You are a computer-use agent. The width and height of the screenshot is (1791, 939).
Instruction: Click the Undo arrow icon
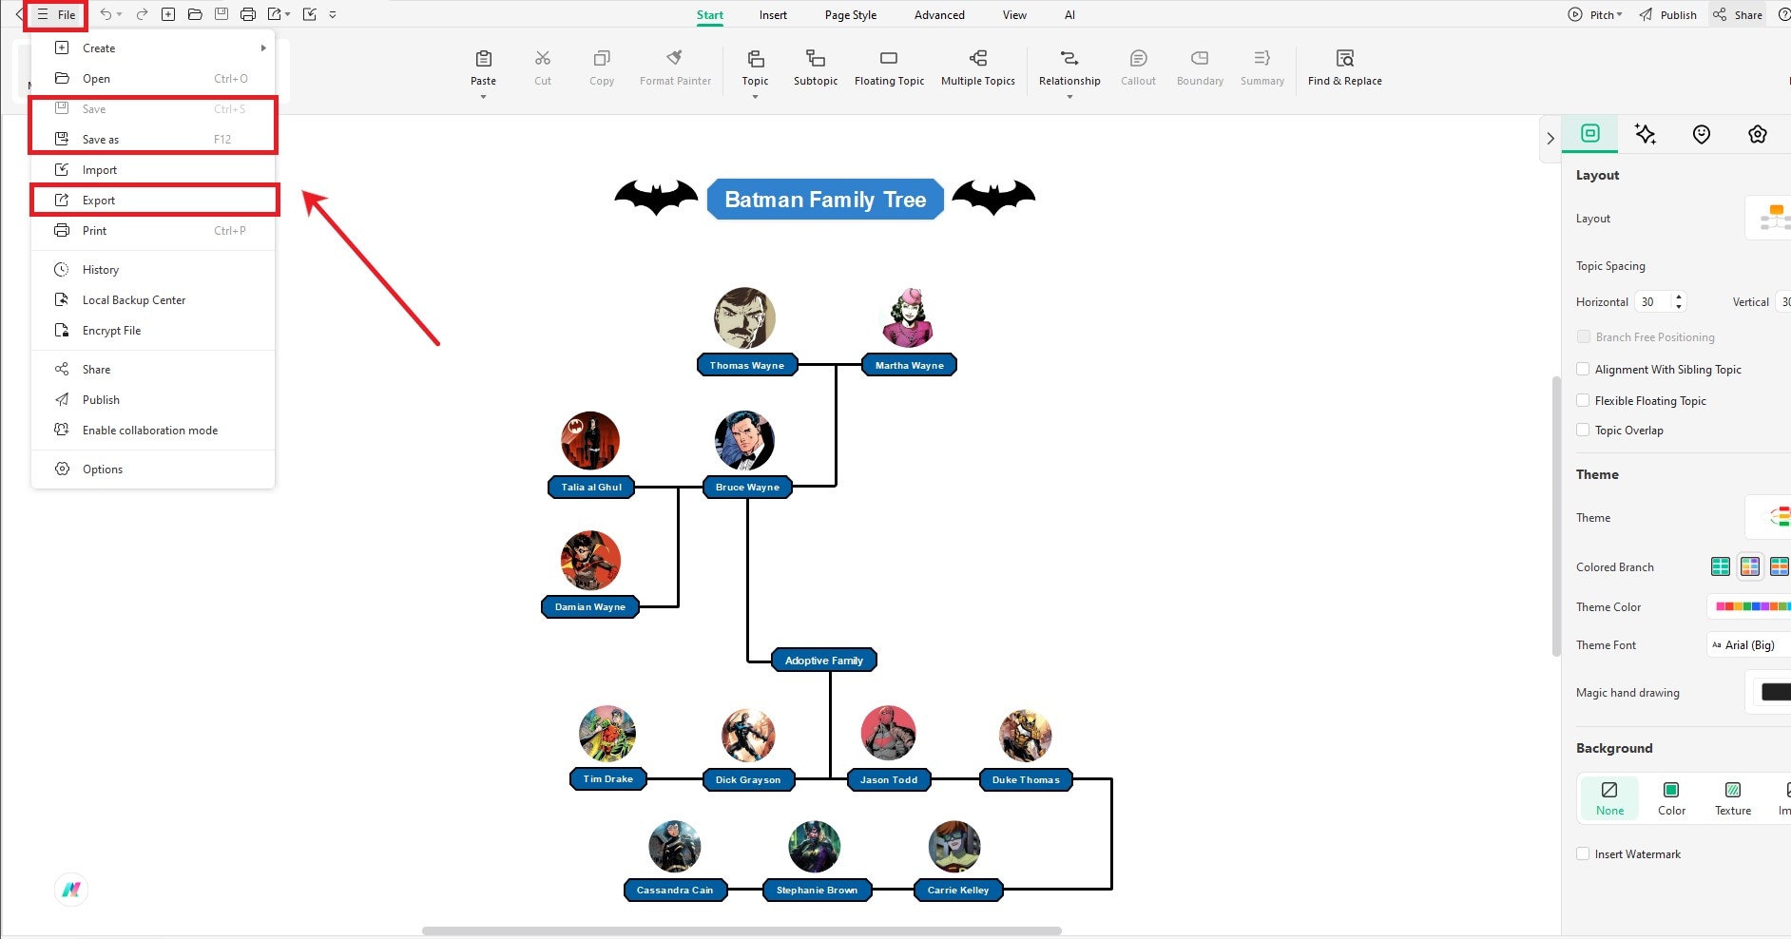tap(106, 14)
